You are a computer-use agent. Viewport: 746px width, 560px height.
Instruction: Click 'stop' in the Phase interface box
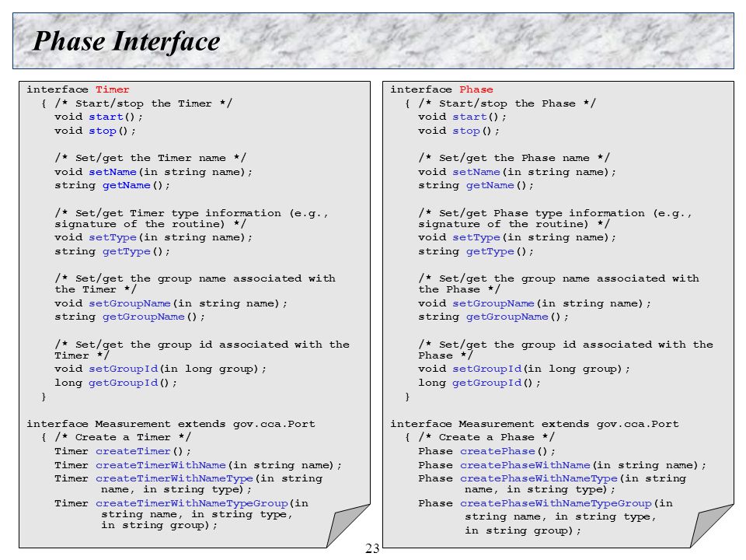coord(466,131)
